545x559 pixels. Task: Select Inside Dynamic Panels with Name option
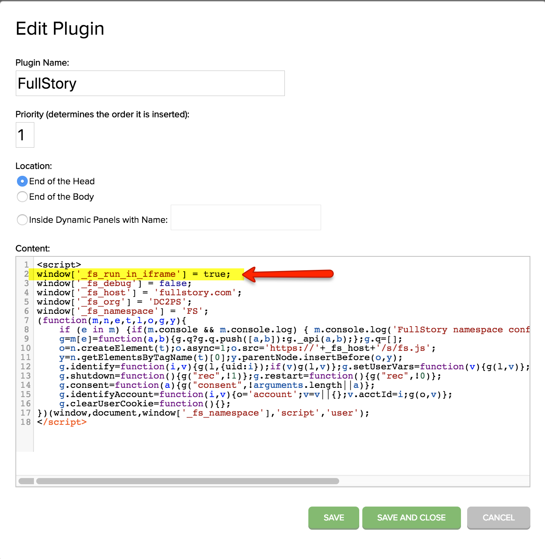[22, 220]
